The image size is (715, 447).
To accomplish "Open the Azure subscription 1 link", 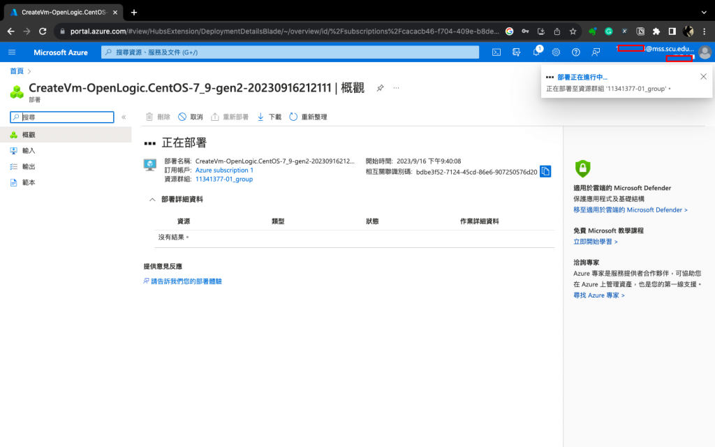I will 224,170.
